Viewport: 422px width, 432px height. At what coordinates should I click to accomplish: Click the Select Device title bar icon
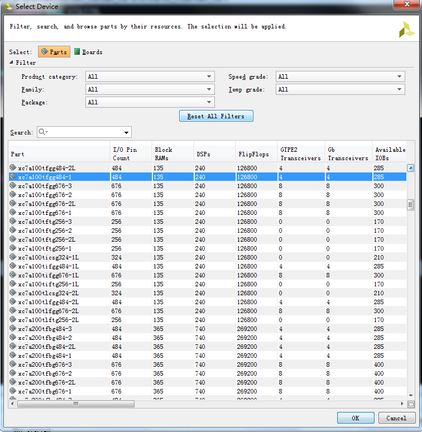(x=8, y=6)
